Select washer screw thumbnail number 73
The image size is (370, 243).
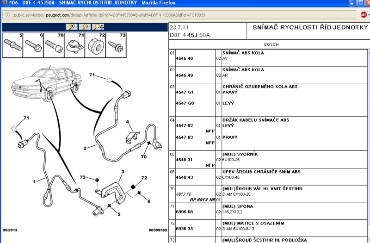point(116,45)
